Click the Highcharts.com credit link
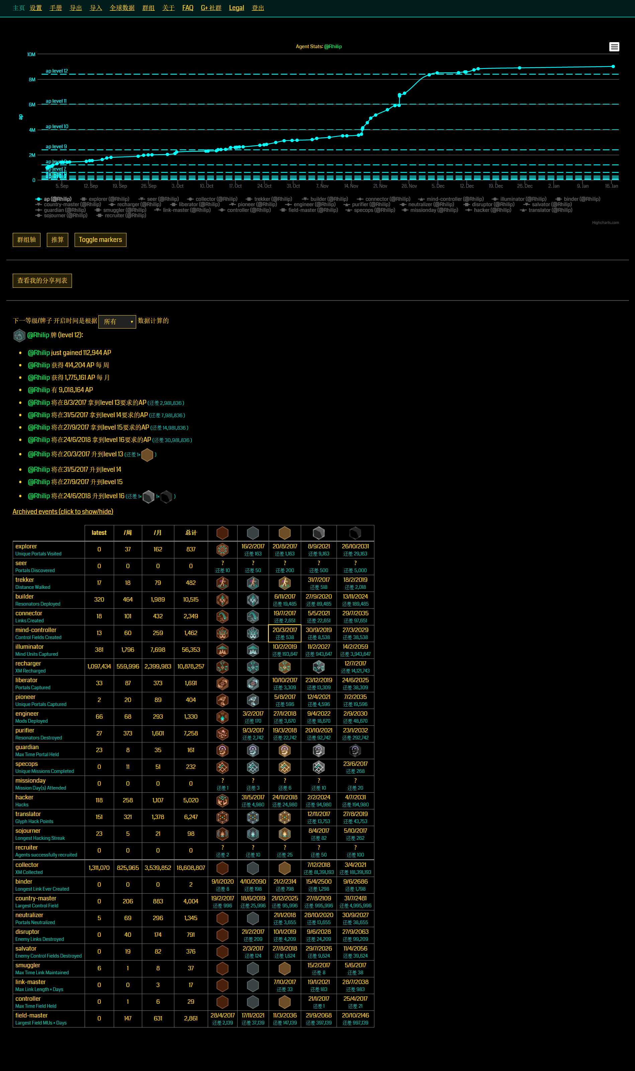Image resolution: width=635 pixels, height=1071 pixels. point(606,222)
